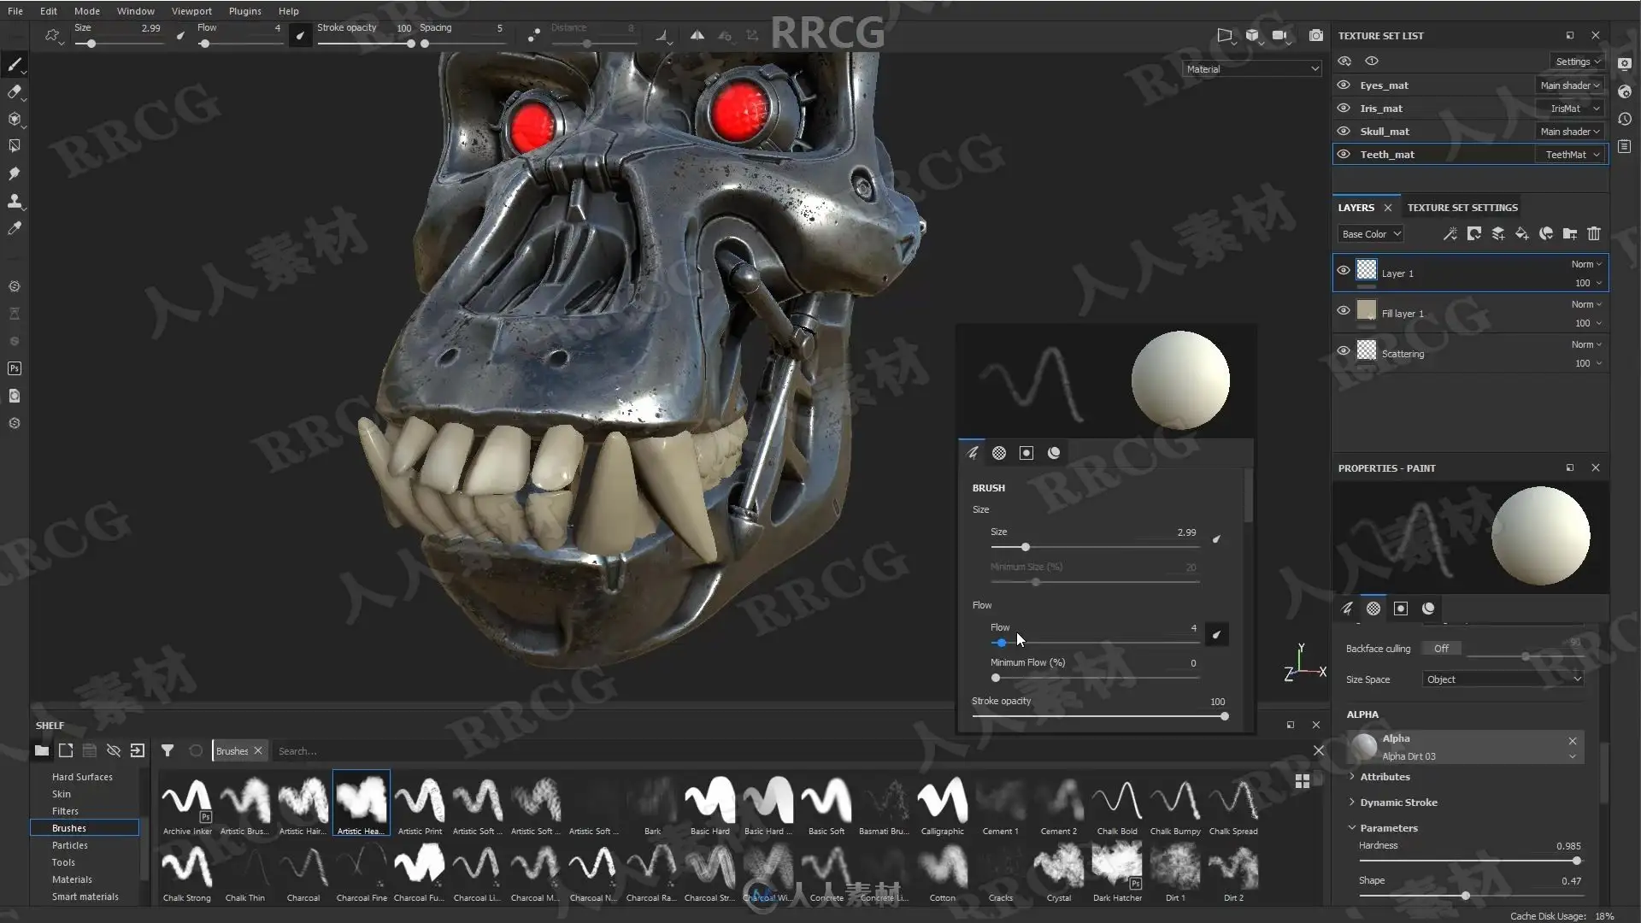1641x923 pixels.
Task: Select the Smudge tool in left toolbar
Action: [15, 173]
